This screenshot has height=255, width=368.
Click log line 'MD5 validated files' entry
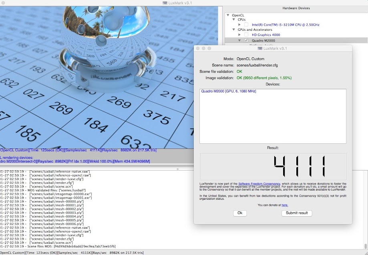click(43, 190)
